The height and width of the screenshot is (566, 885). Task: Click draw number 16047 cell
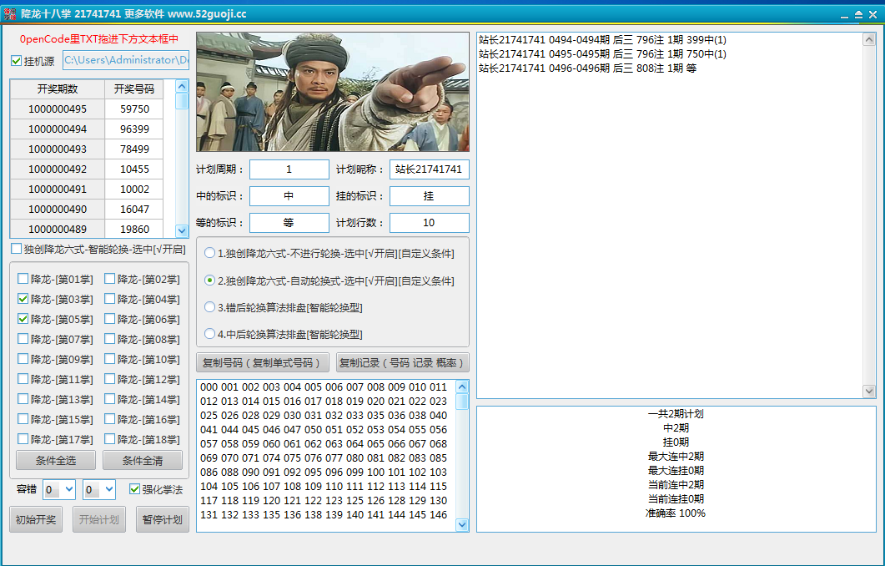pos(134,209)
